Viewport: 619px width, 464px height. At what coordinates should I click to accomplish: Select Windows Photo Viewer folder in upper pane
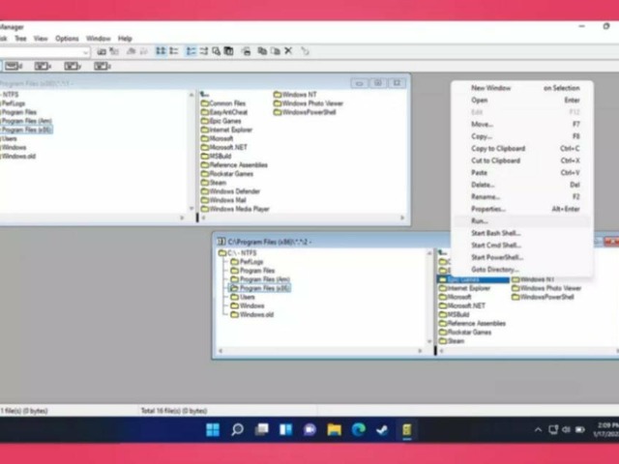(312, 103)
